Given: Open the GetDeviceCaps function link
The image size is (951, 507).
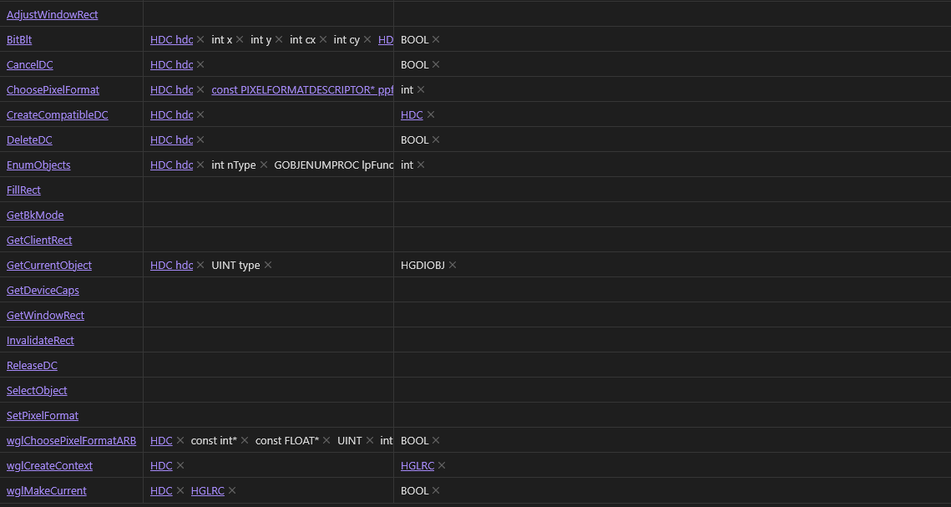Looking at the screenshot, I should (43, 290).
